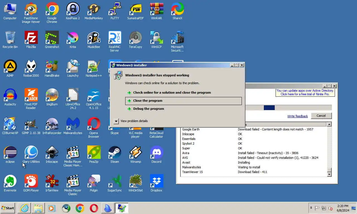Screen dimensions: 357x214
Task: Launch Audacity from the desktop
Action: click(x=10, y=97)
